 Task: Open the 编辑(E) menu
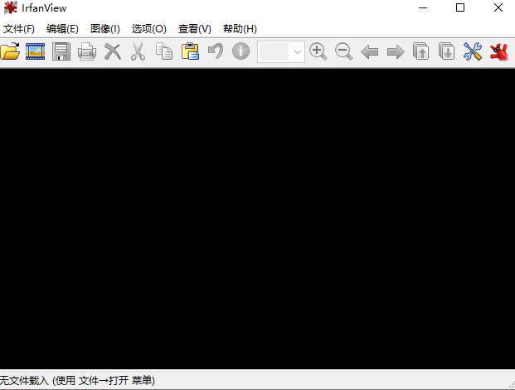62,29
